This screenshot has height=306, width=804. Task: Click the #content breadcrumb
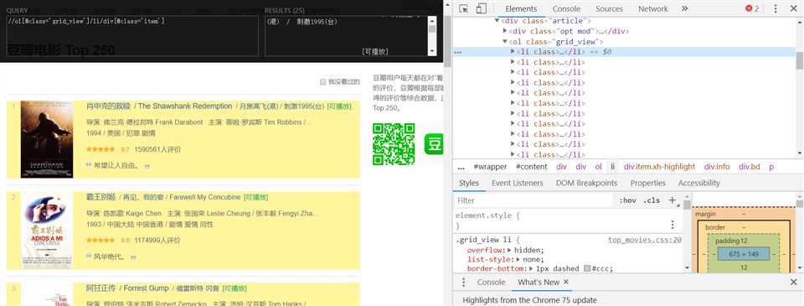tap(531, 167)
